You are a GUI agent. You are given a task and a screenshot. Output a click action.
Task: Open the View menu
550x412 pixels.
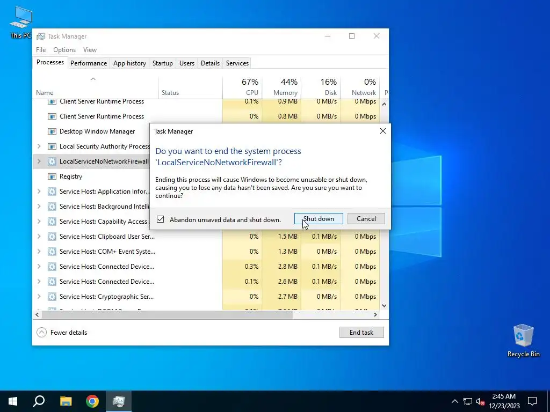pos(90,50)
